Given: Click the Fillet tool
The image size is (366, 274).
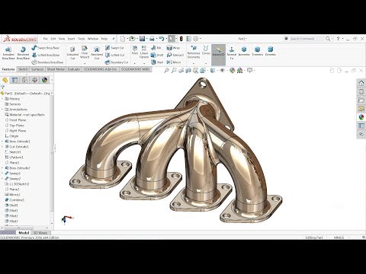Looking at the screenshot, I should (x=135, y=49).
